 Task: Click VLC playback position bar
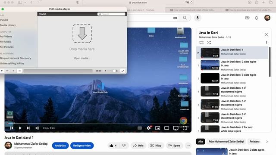[x=58, y=71]
